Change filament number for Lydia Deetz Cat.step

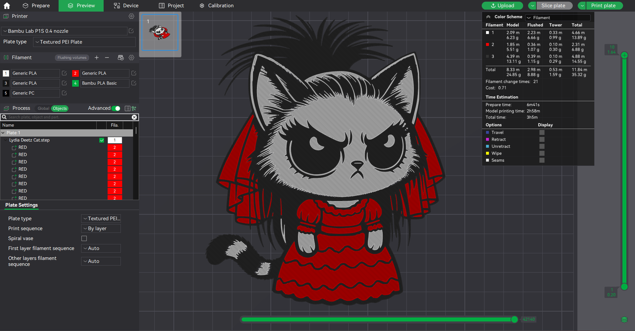tap(115, 140)
